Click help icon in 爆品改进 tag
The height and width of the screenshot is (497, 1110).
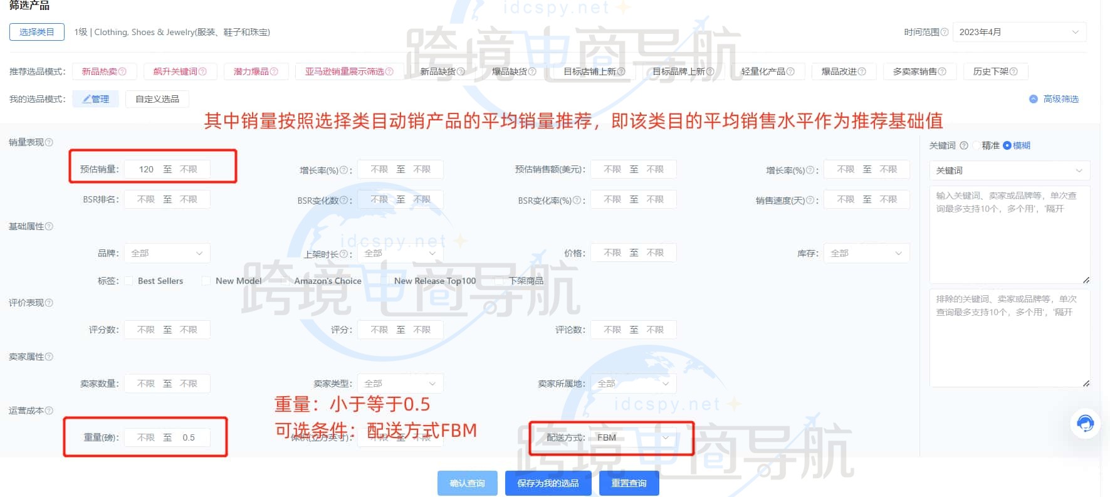coord(862,71)
